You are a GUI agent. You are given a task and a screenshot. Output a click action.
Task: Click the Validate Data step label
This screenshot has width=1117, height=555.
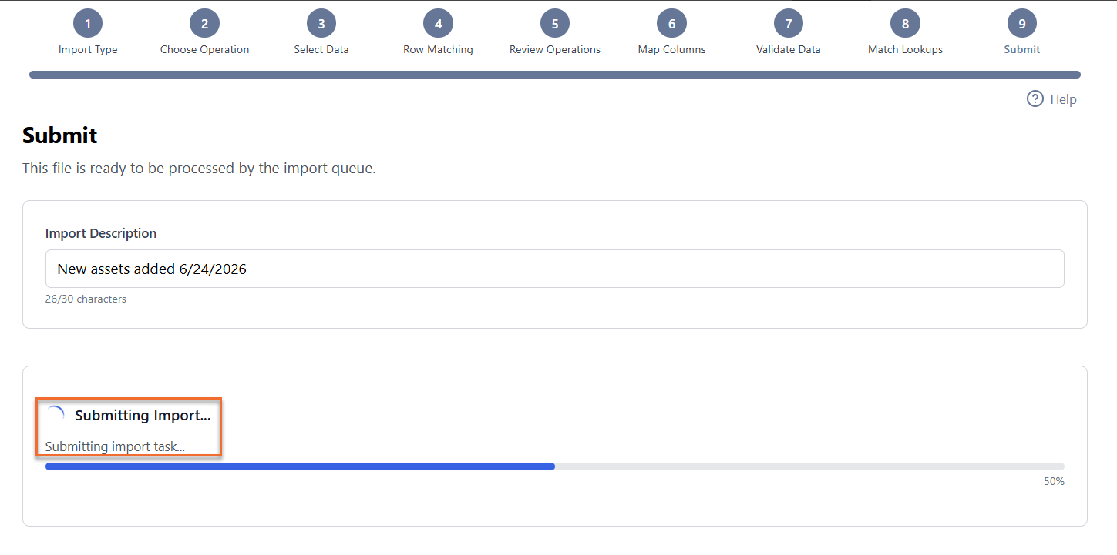pyautogui.click(x=789, y=49)
